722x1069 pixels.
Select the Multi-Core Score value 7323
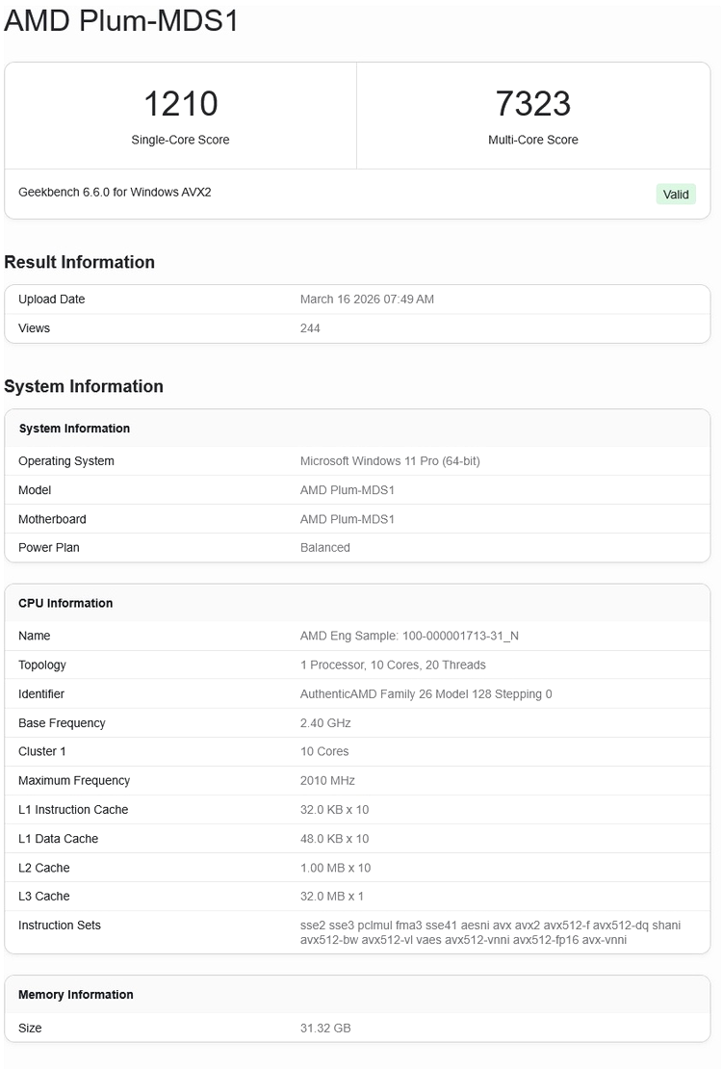coord(533,104)
